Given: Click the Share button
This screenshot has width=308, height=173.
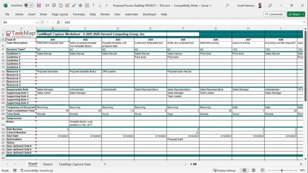Looking at the screenshot, I should click(295, 14).
